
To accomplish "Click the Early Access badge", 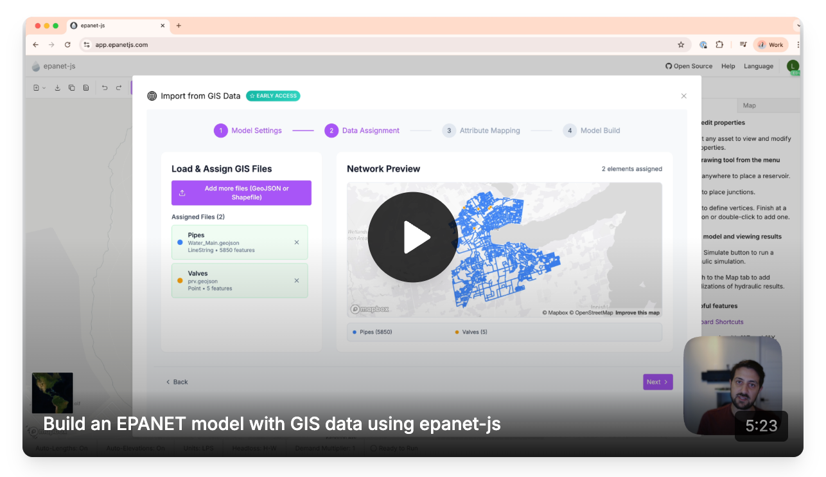I will (273, 96).
